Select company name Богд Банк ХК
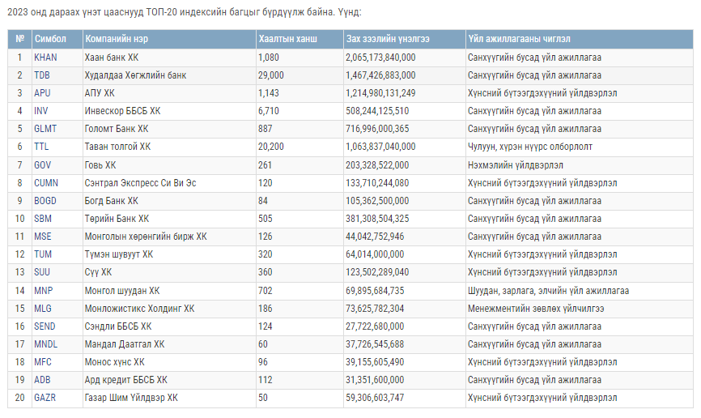701x418 pixels. pos(112,201)
